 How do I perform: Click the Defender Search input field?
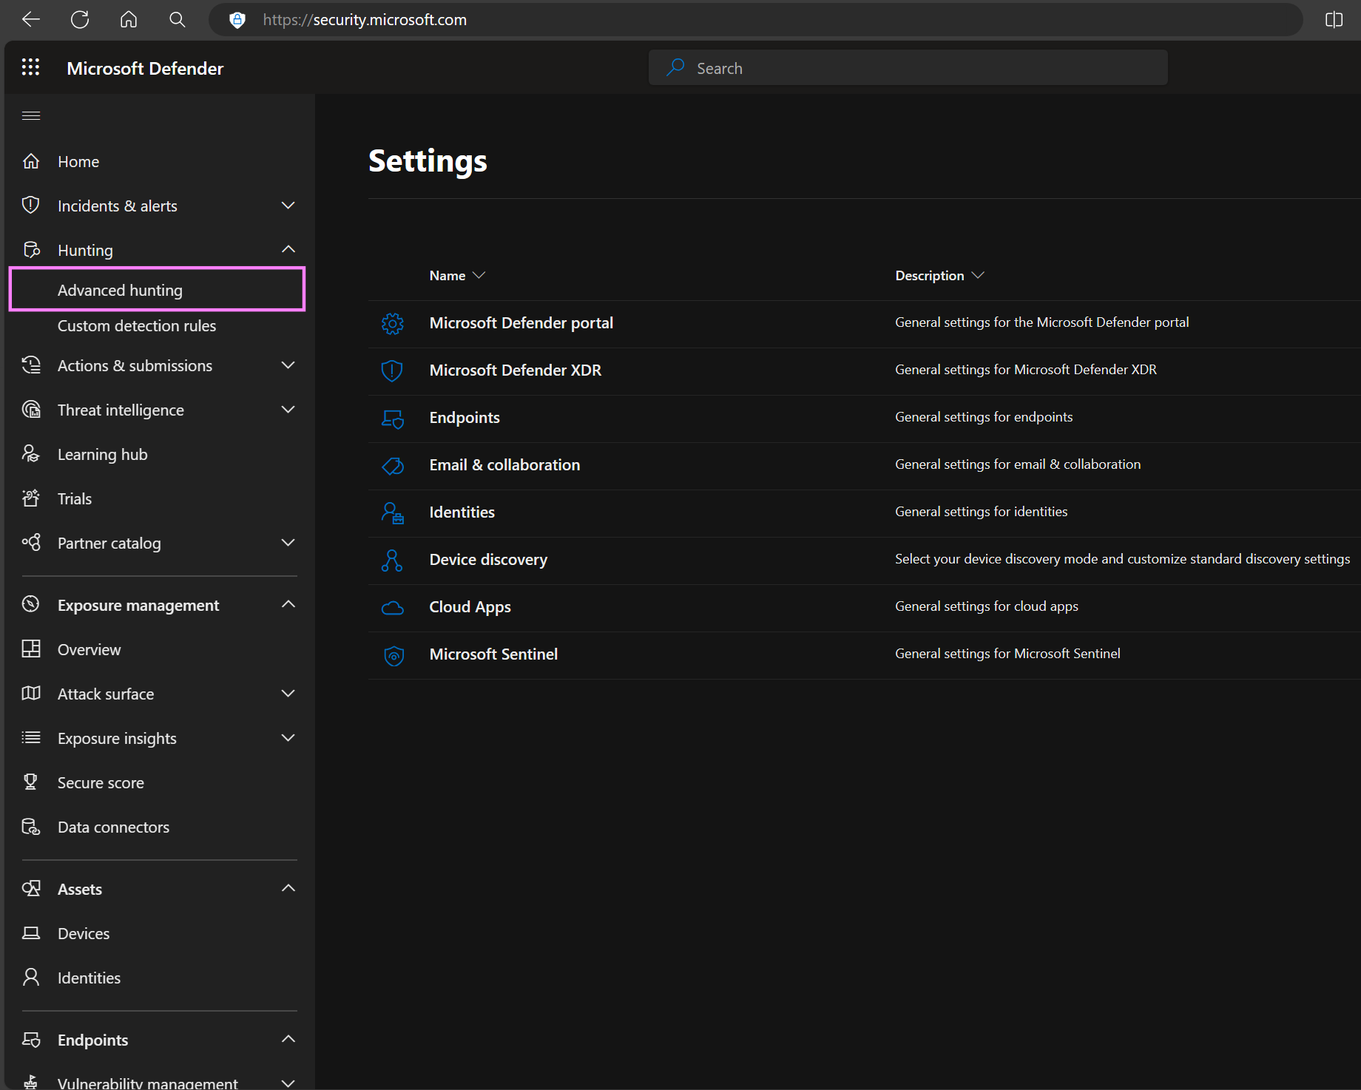(x=908, y=68)
